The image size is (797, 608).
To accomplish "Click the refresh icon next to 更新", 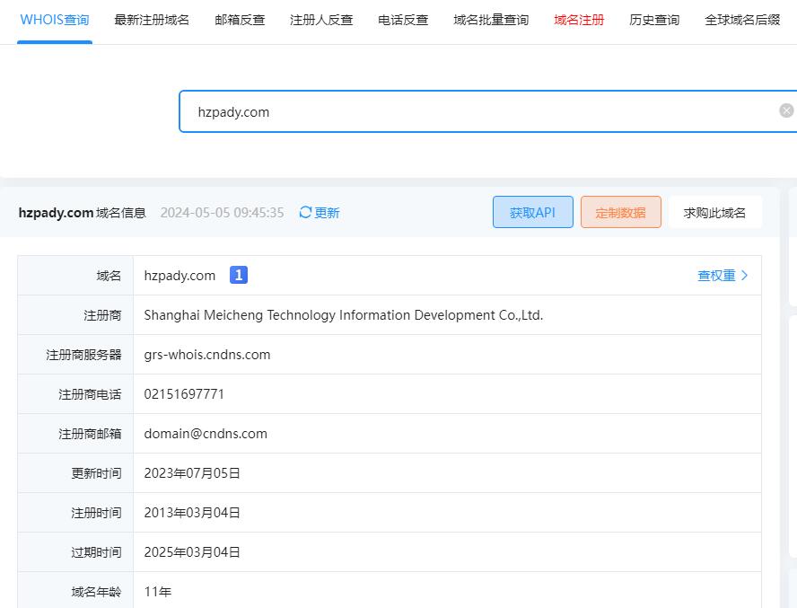I will pyautogui.click(x=305, y=213).
